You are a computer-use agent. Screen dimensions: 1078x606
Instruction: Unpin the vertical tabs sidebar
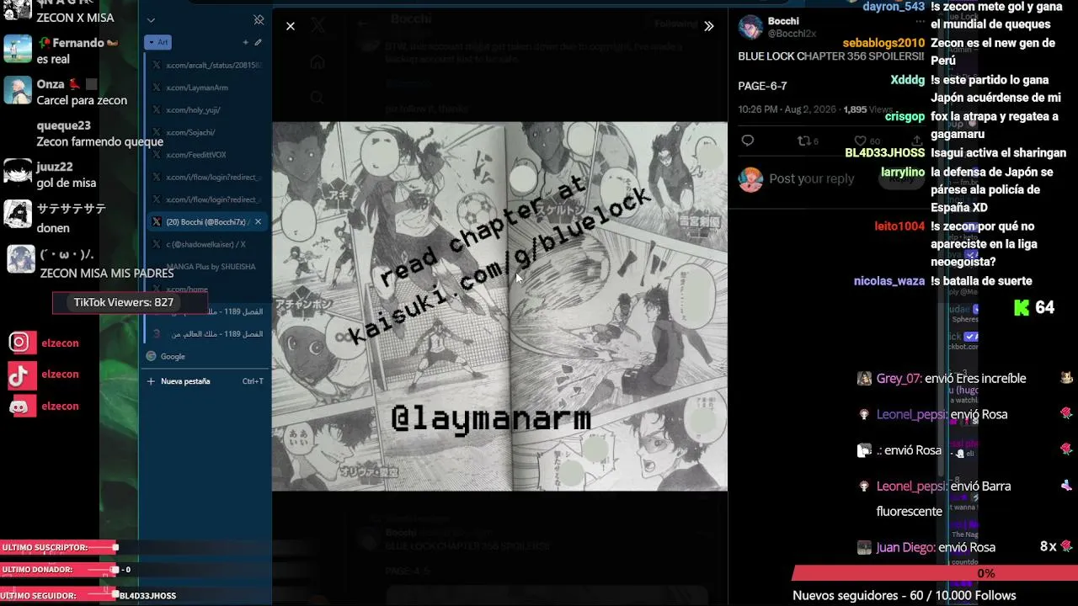(x=259, y=20)
